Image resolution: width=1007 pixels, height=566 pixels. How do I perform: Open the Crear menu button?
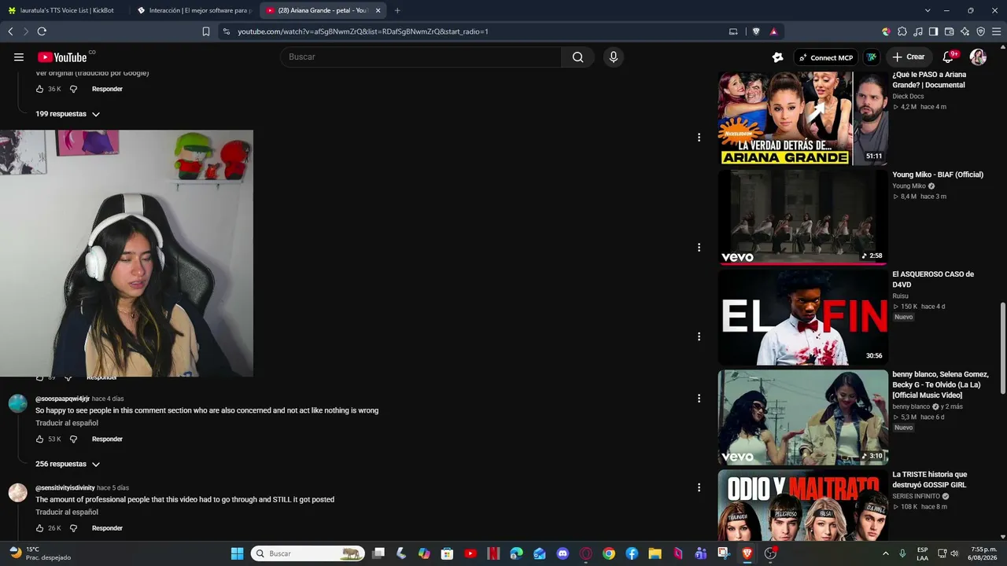tap(908, 57)
